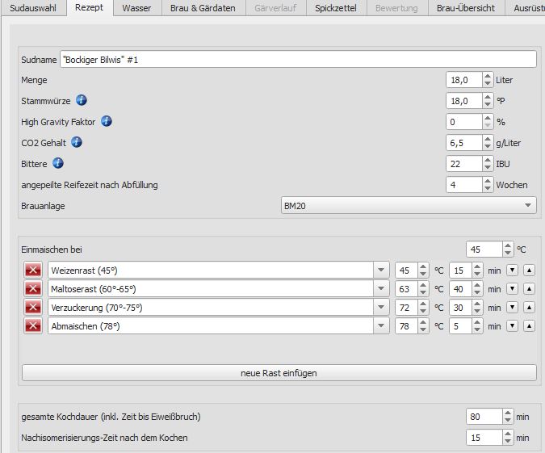
Task: Click the info icon next to Stammwürze
Action: click(x=82, y=100)
